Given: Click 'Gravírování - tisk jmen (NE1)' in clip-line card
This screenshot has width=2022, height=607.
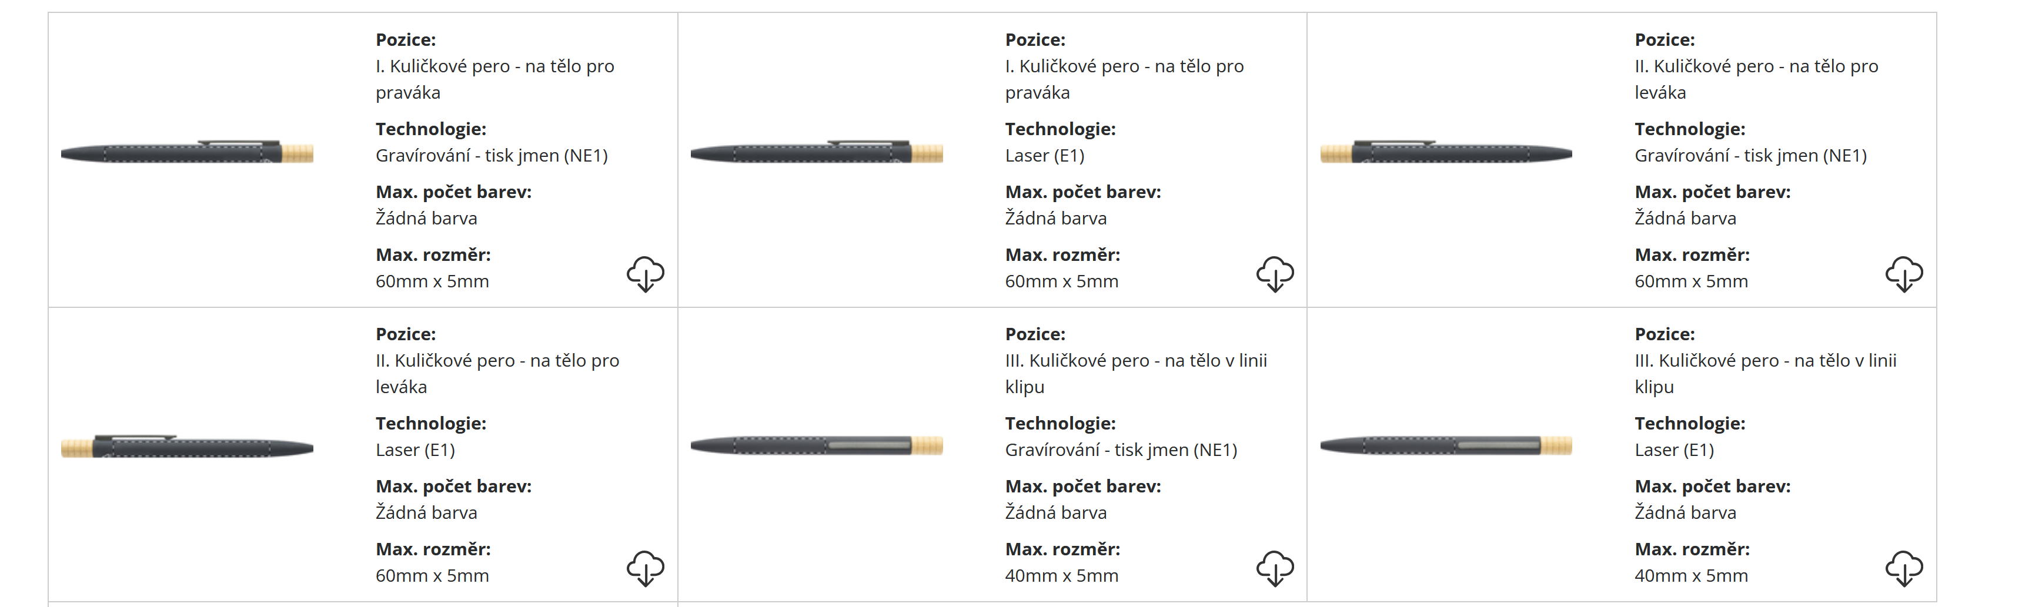Looking at the screenshot, I should coord(1120,450).
